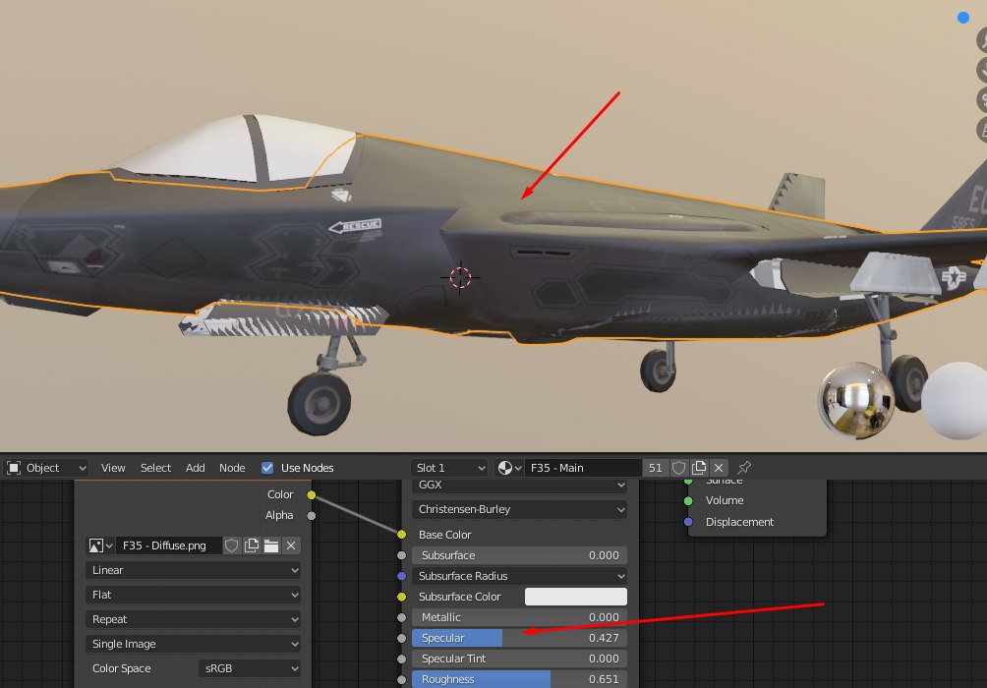This screenshot has width=987, height=688.
Task: Adjust the Roughness slider at 0.651
Action: tap(520, 679)
